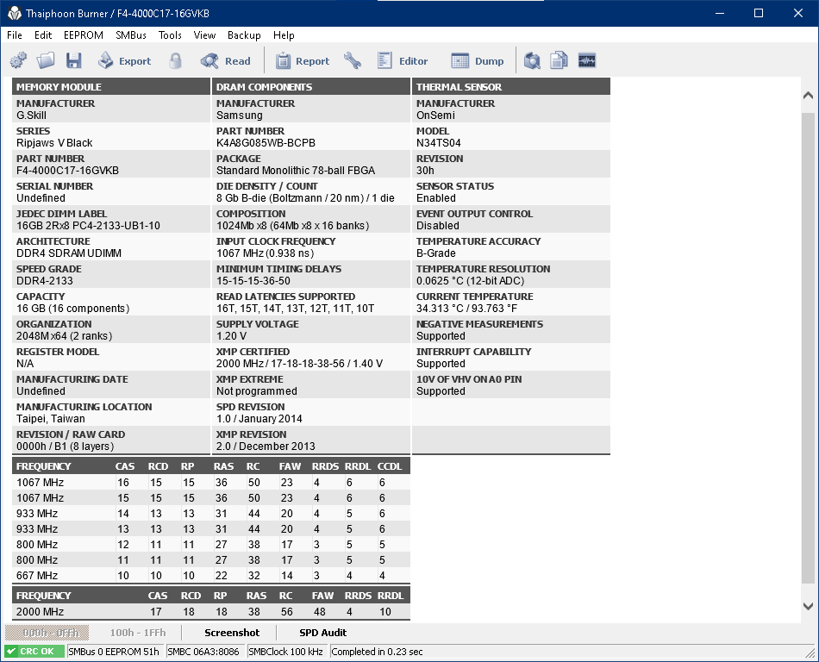Save dump with the floppy disk icon
The width and height of the screenshot is (819, 662).
73,60
